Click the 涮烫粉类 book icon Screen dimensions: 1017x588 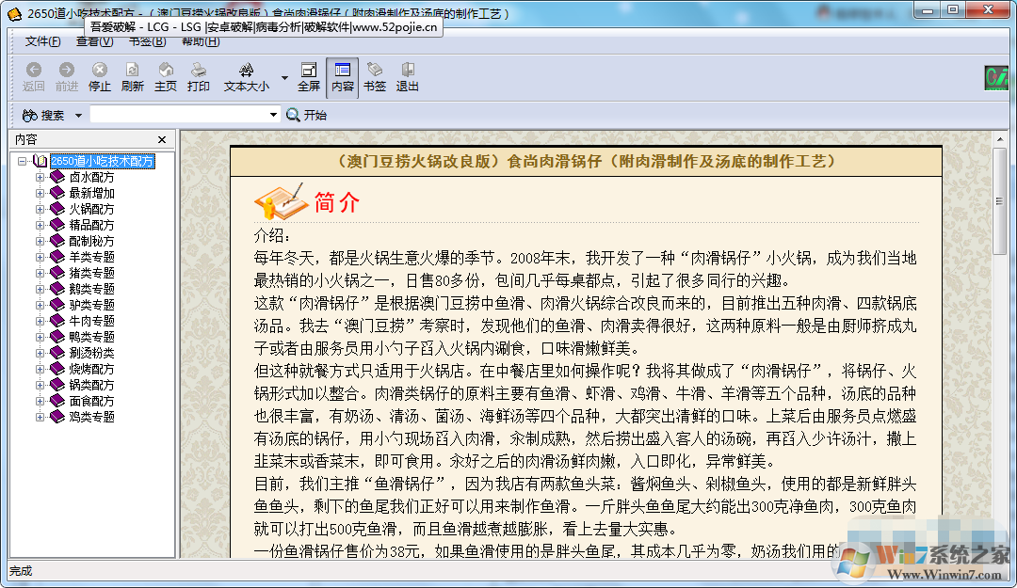[x=57, y=353]
